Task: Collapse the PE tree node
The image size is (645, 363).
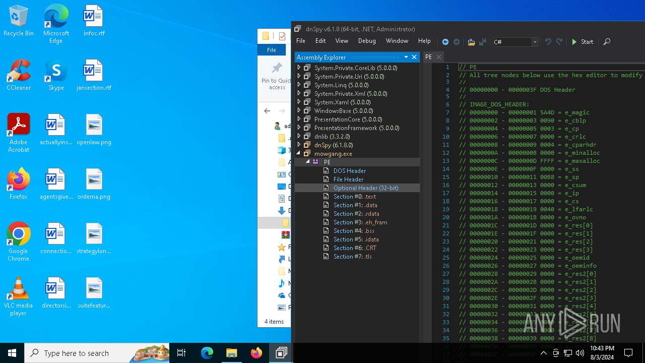Action: pos(307,162)
